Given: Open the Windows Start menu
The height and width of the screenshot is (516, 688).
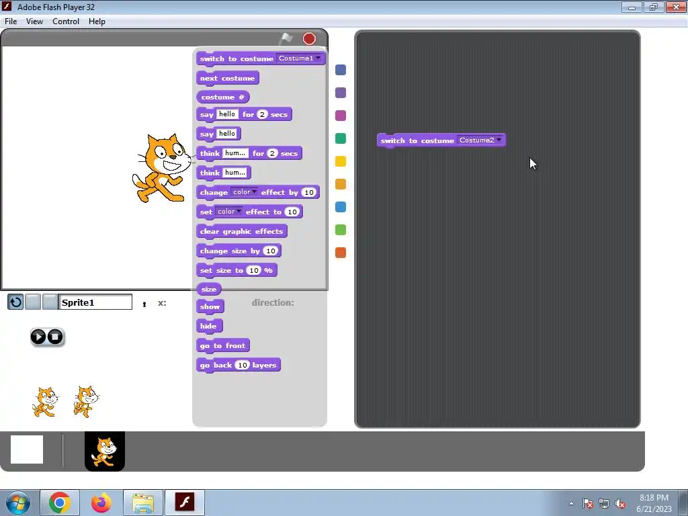Looking at the screenshot, I should click(x=18, y=503).
